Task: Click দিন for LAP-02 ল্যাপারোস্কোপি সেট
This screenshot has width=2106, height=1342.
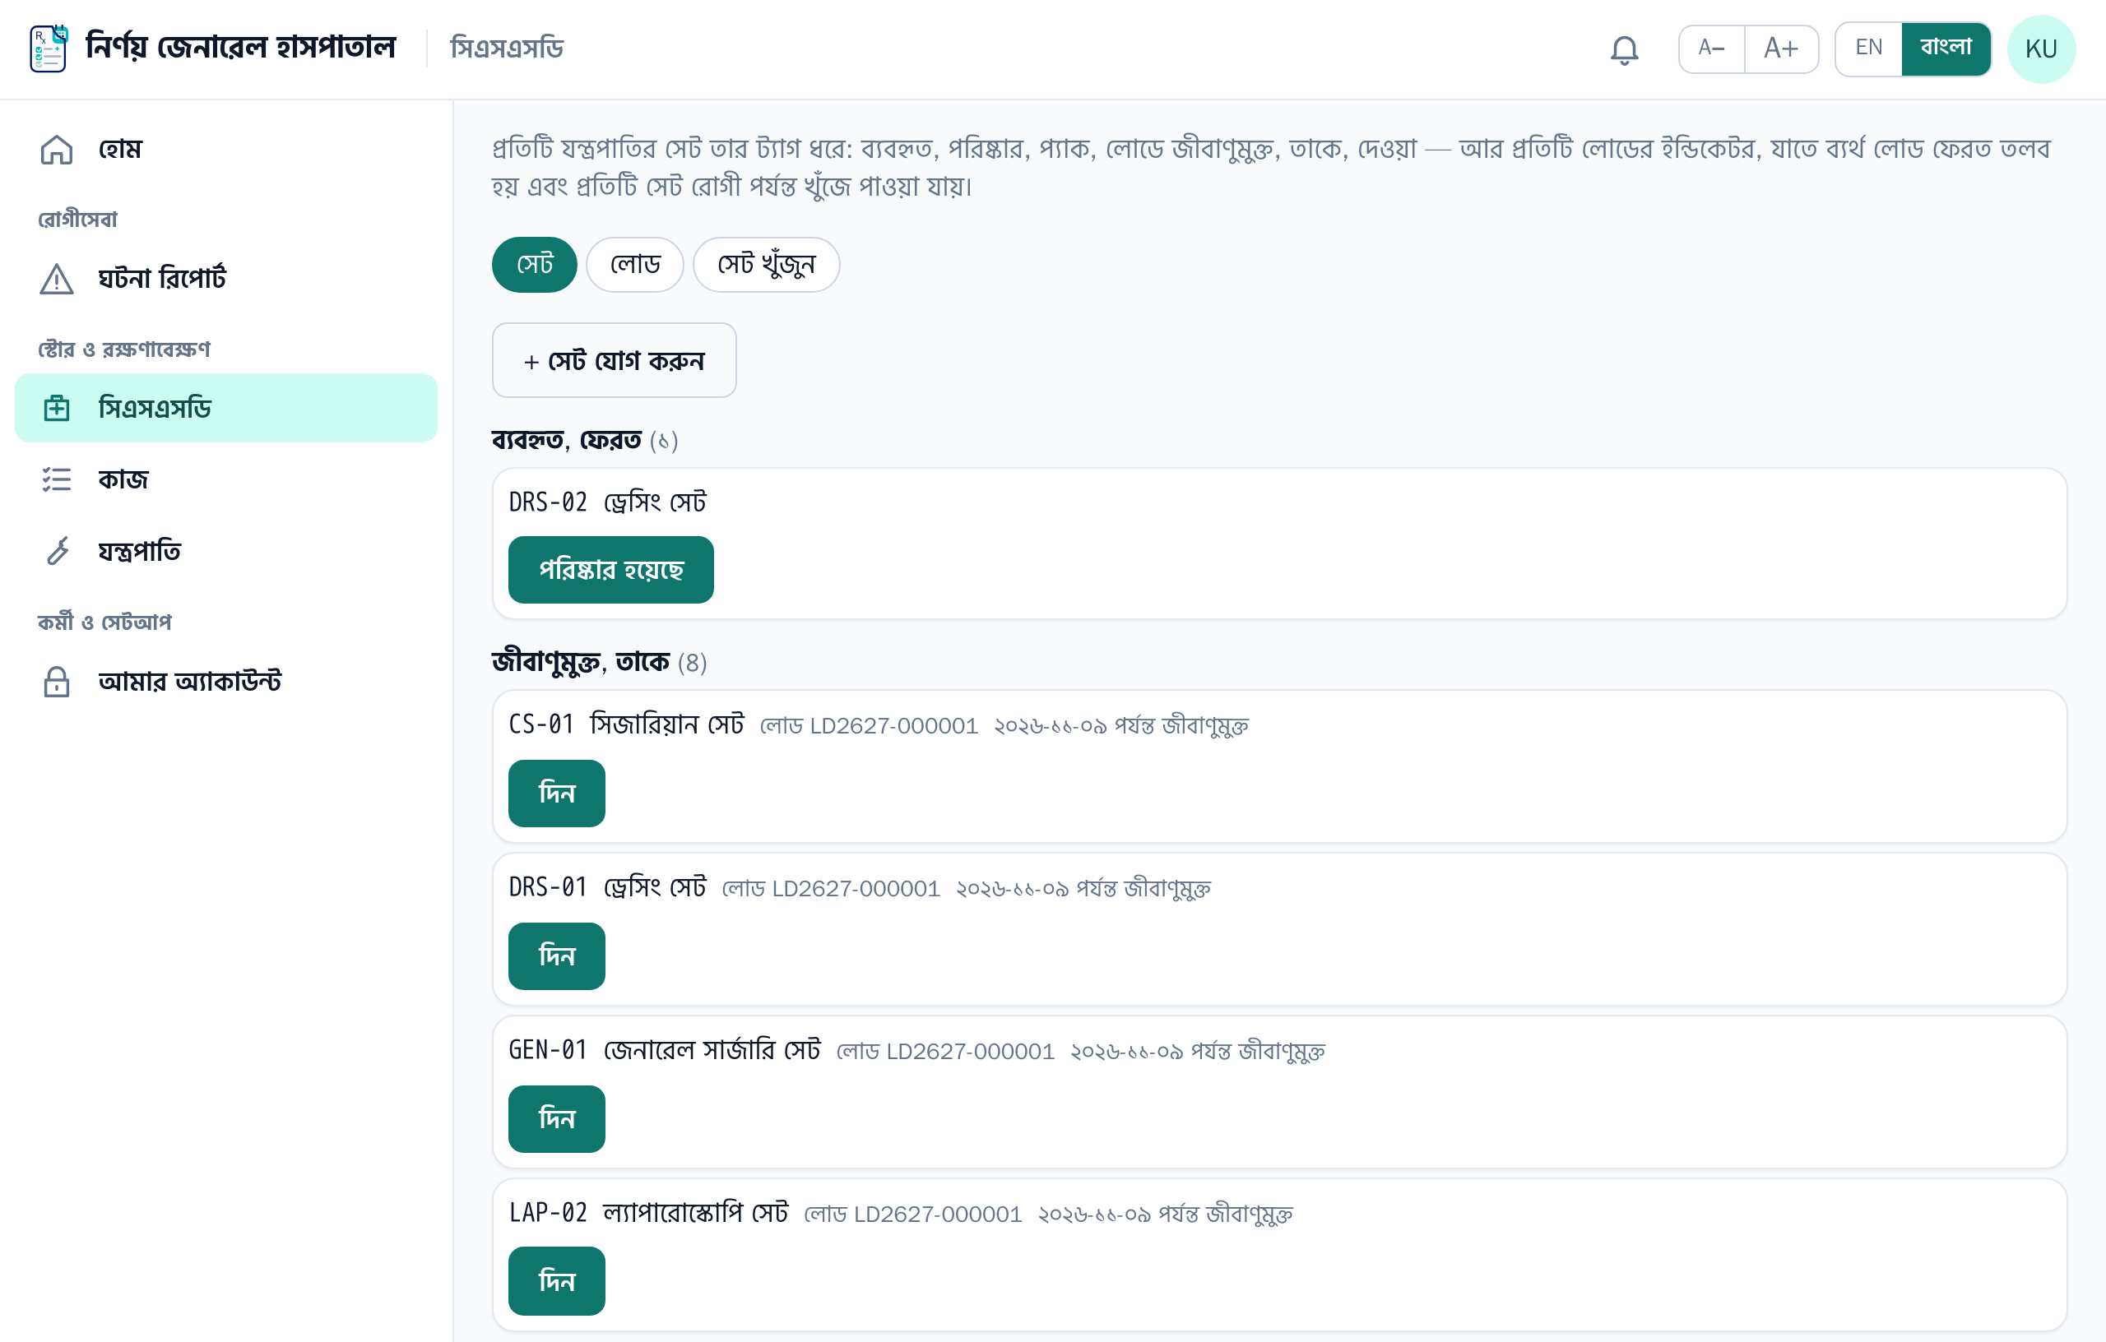Action: [x=556, y=1282]
